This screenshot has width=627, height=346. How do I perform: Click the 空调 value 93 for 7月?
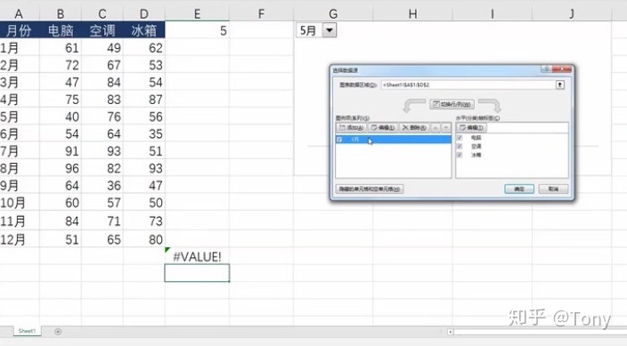(x=102, y=151)
